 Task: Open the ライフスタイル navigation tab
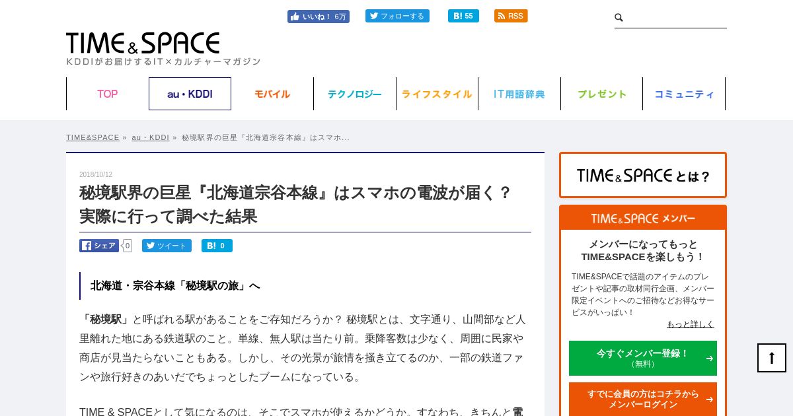[x=437, y=94]
